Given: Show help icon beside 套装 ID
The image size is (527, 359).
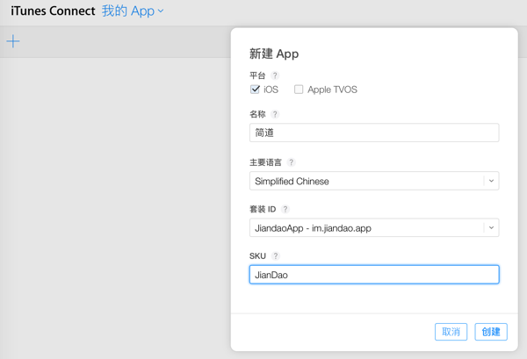Looking at the screenshot, I should (285, 210).
